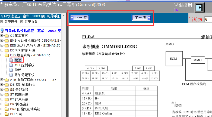Image resolution: width=212 pixels, height=117 pixels.
Task: Click pin cell 12(B) in connector diagram
Action: click(x=85, y=73)
